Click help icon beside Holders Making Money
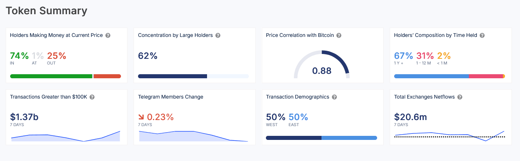The width and height of the screenshot is (520, 161). click(108, 35)
